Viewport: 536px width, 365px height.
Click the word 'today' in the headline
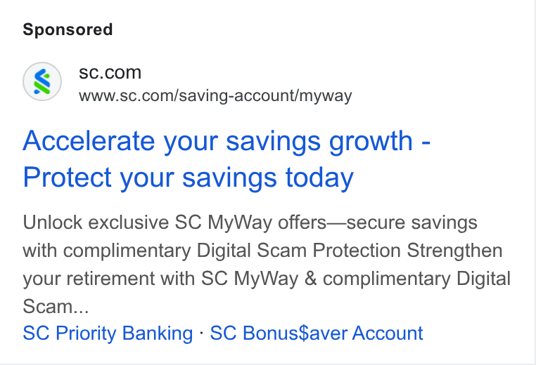coord(319,178)
